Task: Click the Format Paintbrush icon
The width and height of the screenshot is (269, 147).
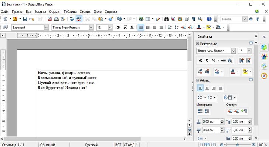Action: tap(111, 19)
